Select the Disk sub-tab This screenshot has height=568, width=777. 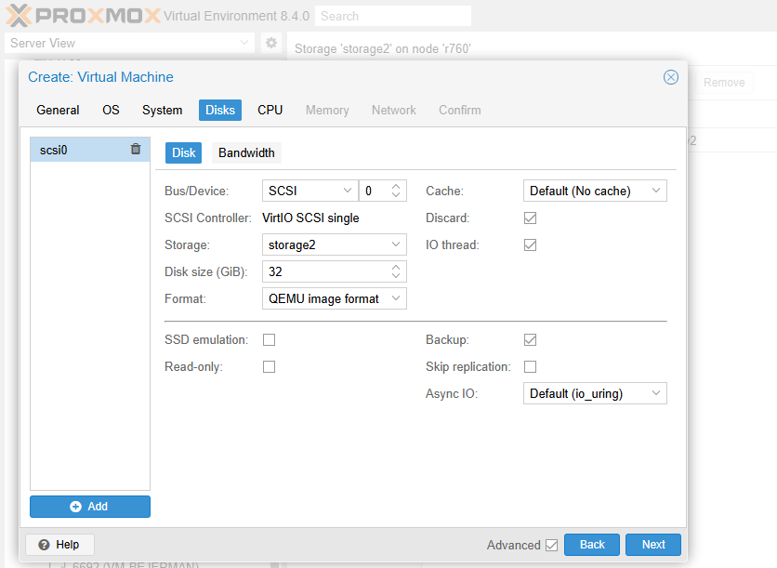(x=183, y=152)
